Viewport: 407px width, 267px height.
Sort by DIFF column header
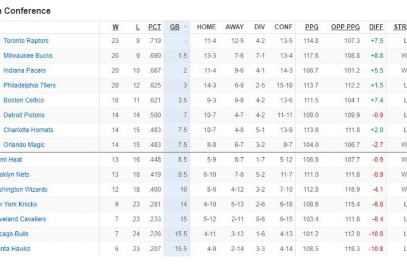tap(376, 27)
